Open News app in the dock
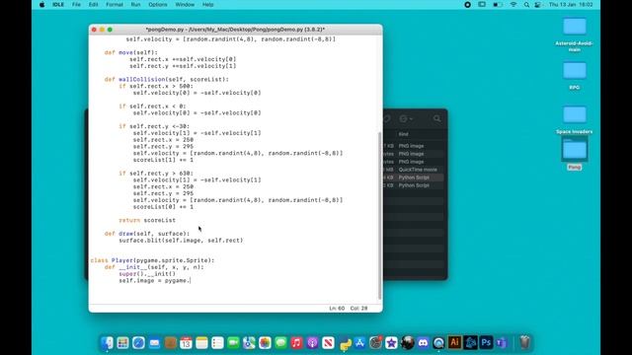Screen dimensions: 632x355 tap(328, 343)
